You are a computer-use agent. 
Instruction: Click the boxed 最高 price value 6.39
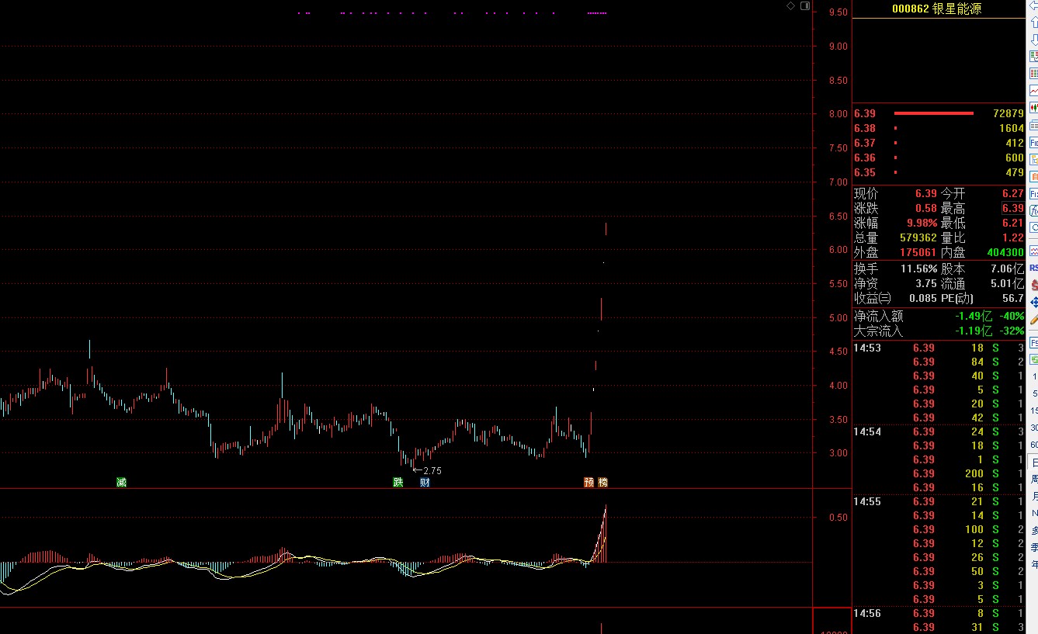tap(1012, 209)
